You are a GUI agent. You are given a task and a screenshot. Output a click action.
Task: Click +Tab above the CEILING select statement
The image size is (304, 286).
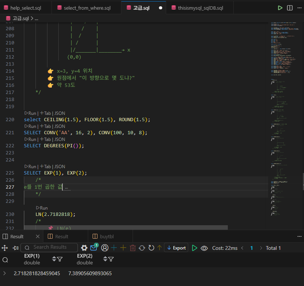point(45,113)
